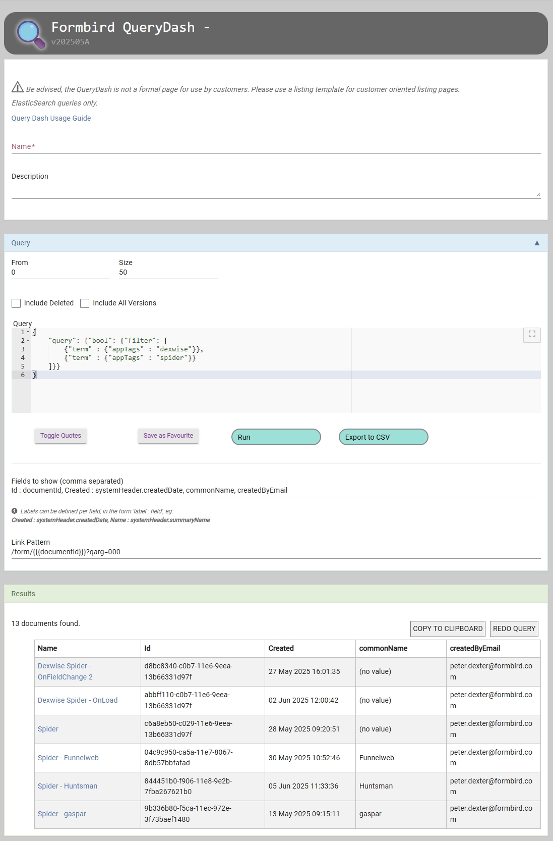
Task: Fold code at line 1 arrow
Action: click(28, 332)
